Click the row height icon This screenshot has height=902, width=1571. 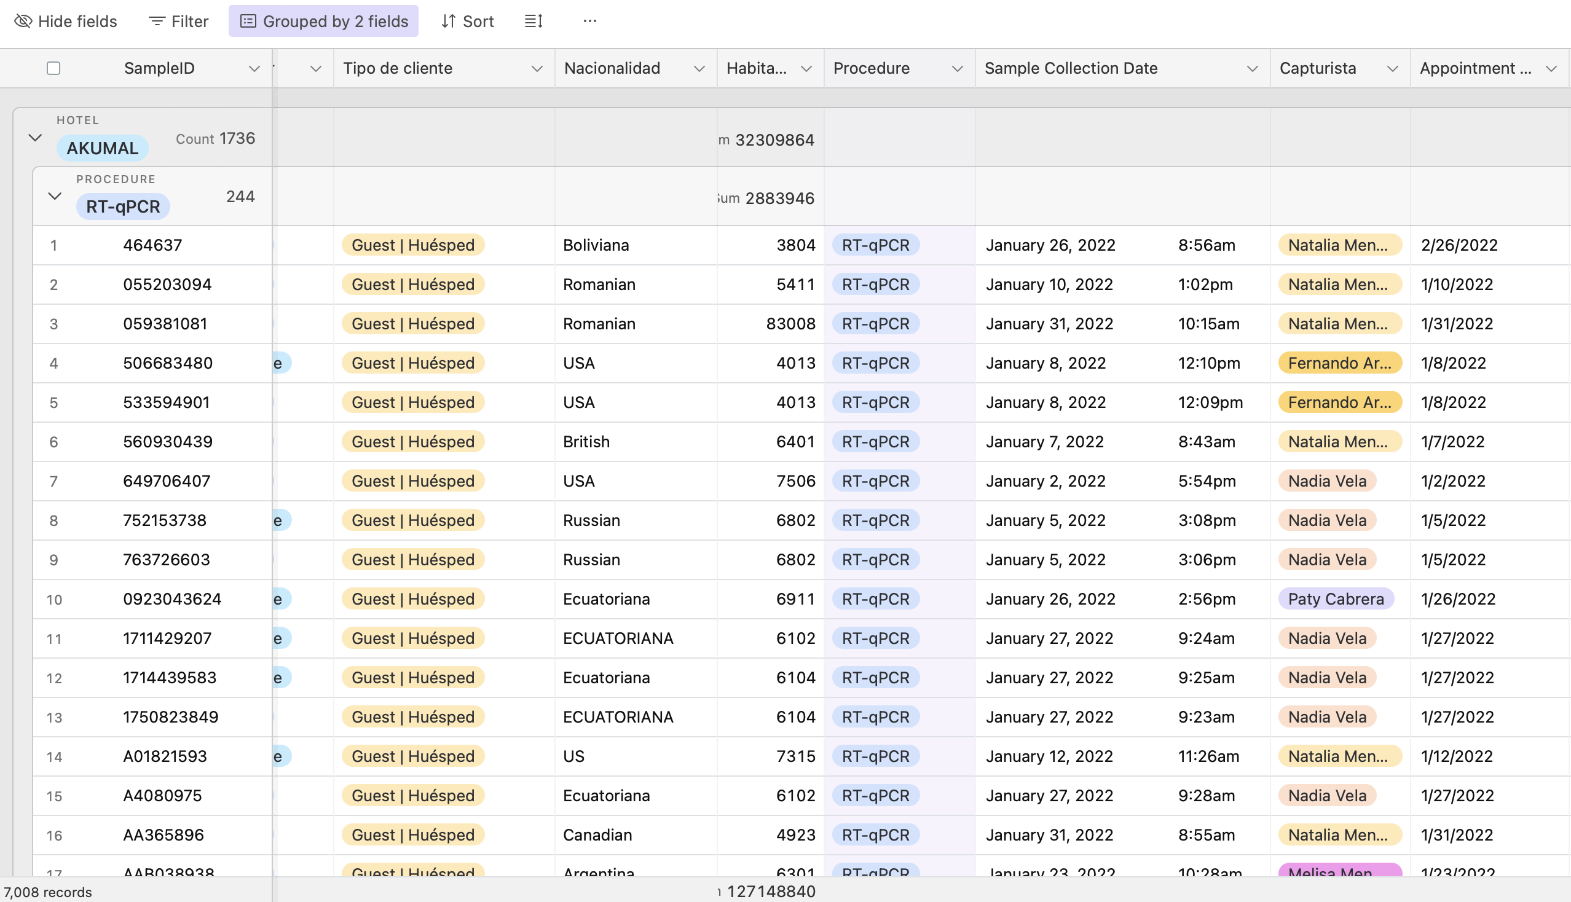(534, 21)
